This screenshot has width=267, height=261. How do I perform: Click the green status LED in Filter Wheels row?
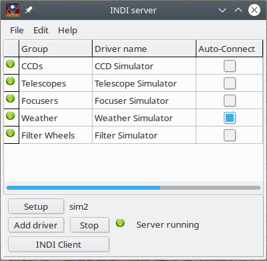coord(10,133)
